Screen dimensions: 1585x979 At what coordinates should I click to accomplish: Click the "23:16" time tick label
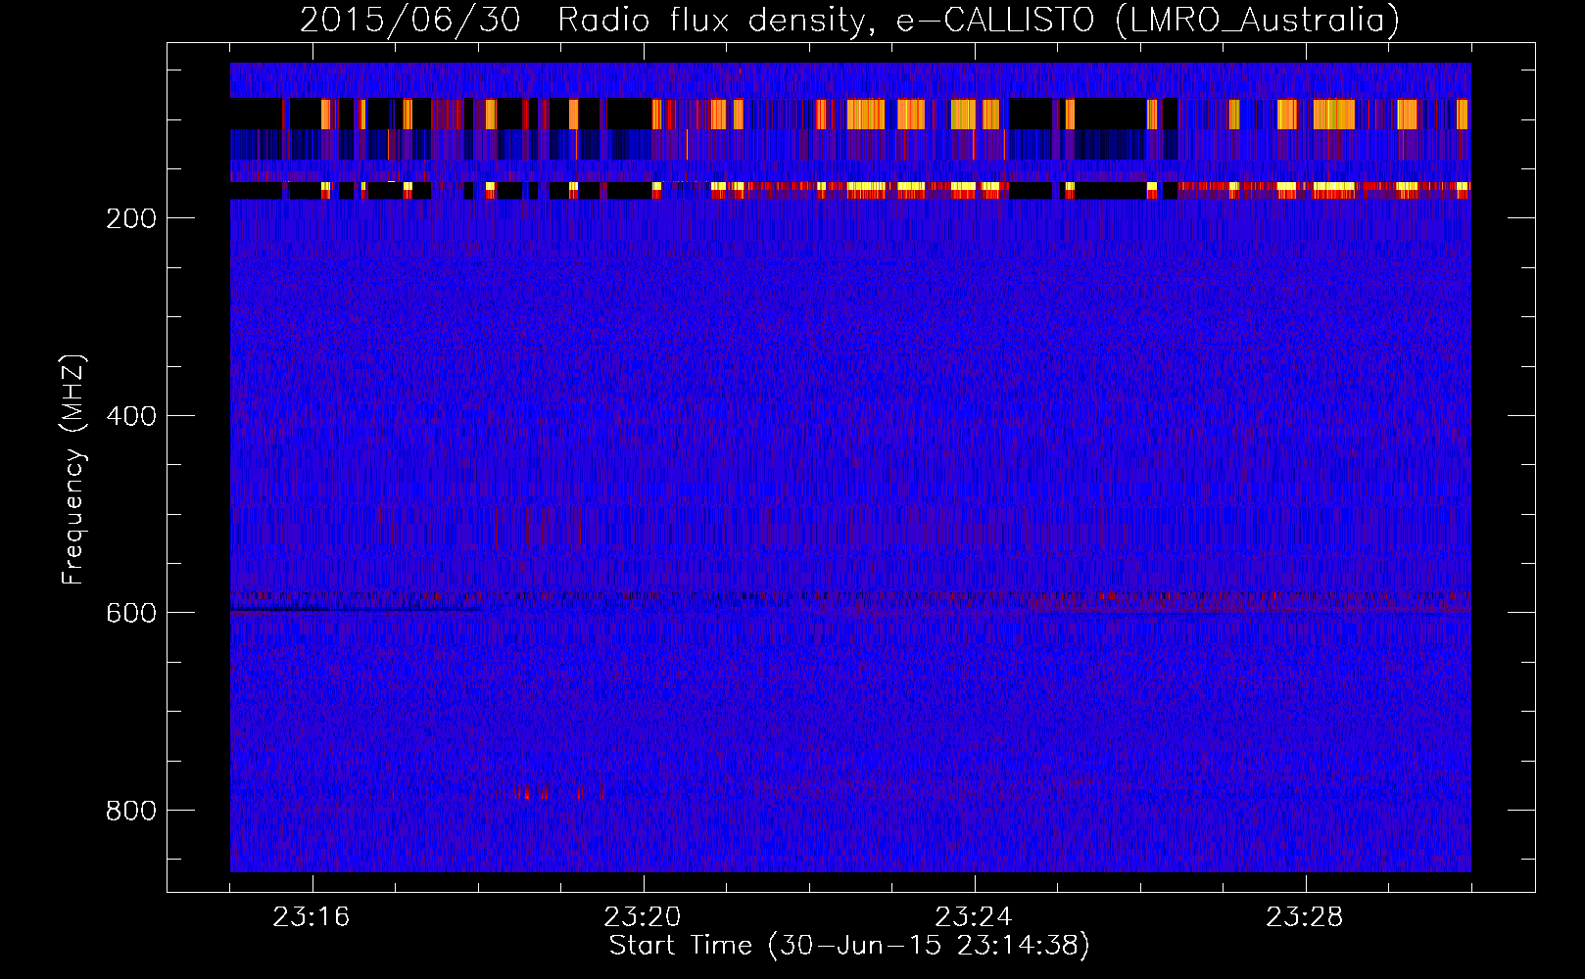[x=312, y=917]
